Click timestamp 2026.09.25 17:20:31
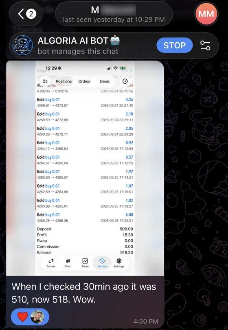Screen dimensions: 228x330 click(117, 221)
